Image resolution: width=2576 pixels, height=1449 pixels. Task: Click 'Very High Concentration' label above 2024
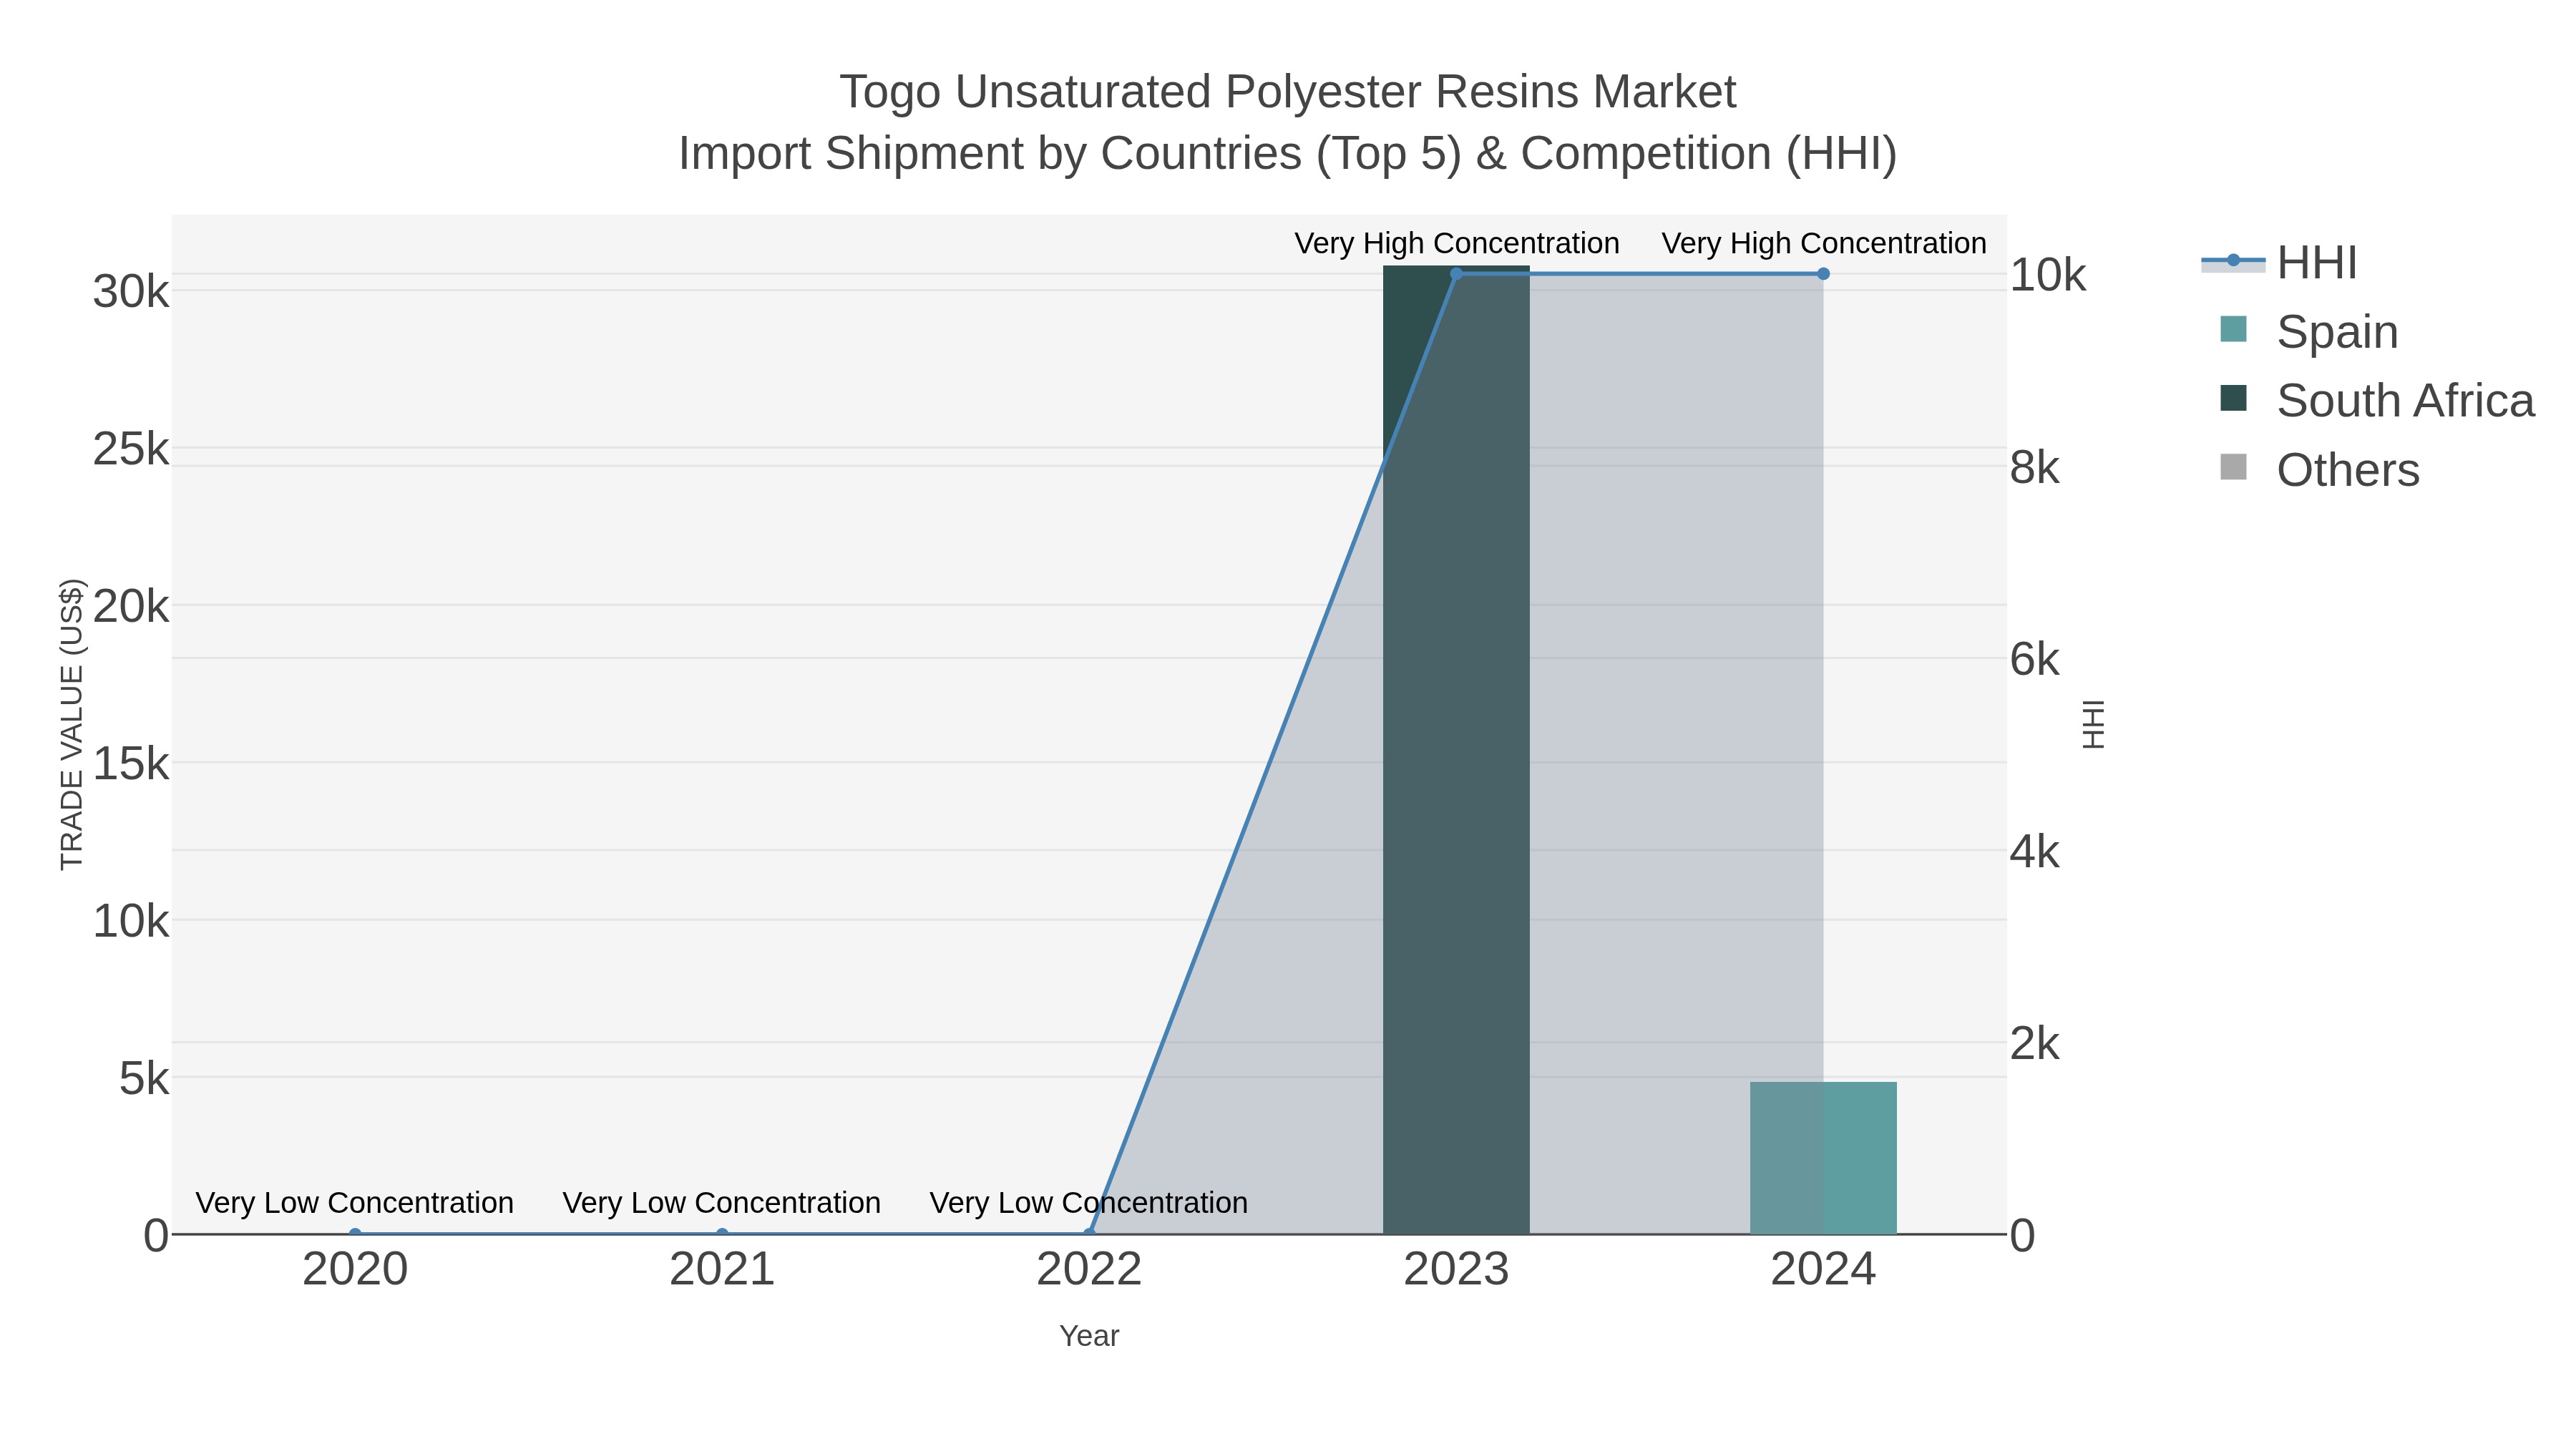point(1823,243)
